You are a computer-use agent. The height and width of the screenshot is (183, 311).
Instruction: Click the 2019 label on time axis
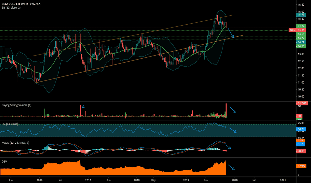coord(186,180)
